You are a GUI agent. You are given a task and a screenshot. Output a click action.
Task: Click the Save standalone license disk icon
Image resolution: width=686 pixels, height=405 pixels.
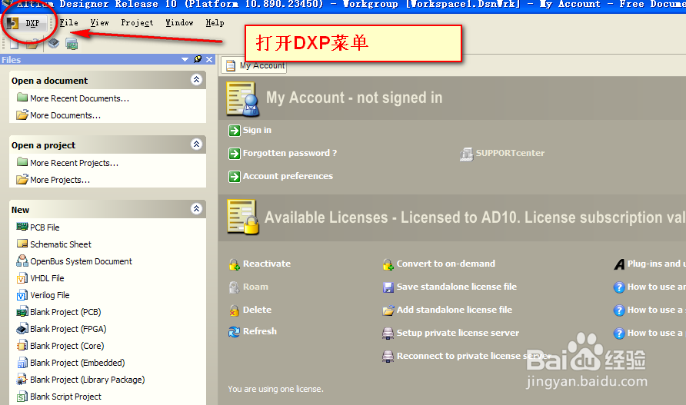coord(388,287)
